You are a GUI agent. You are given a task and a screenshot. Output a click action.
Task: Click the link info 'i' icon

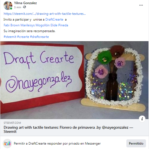pos(142,119)
